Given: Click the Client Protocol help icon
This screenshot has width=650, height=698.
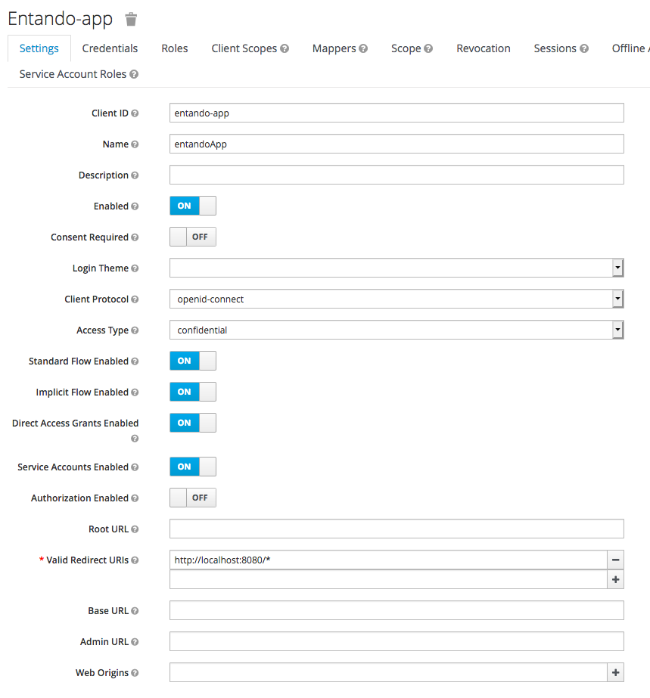Looking at the screenshot, I should pos(135,299).
